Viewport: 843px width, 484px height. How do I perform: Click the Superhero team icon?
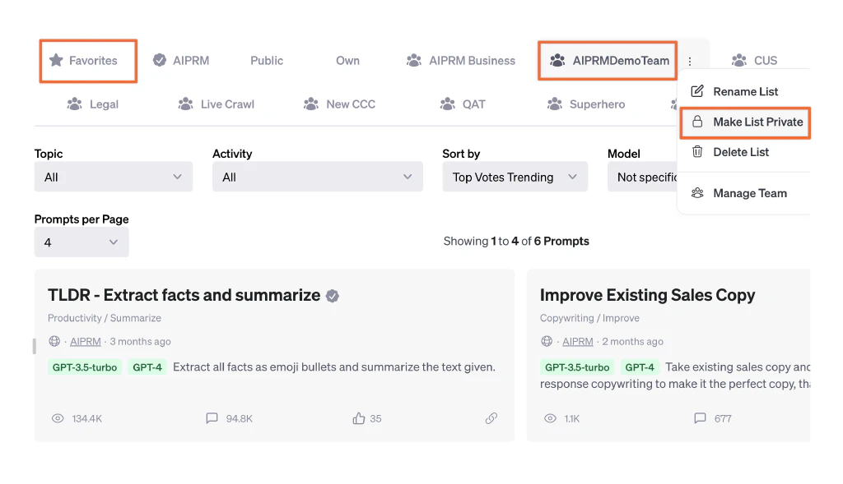554,104
